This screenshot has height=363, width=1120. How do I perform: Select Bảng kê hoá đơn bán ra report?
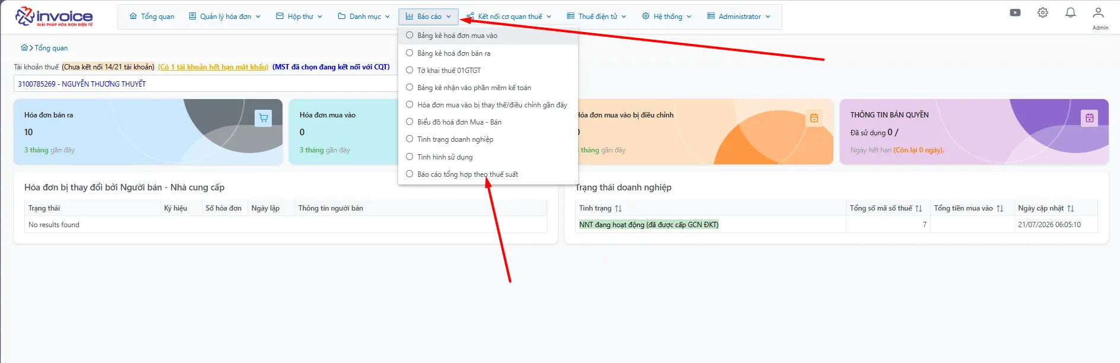tap(488, 53)
